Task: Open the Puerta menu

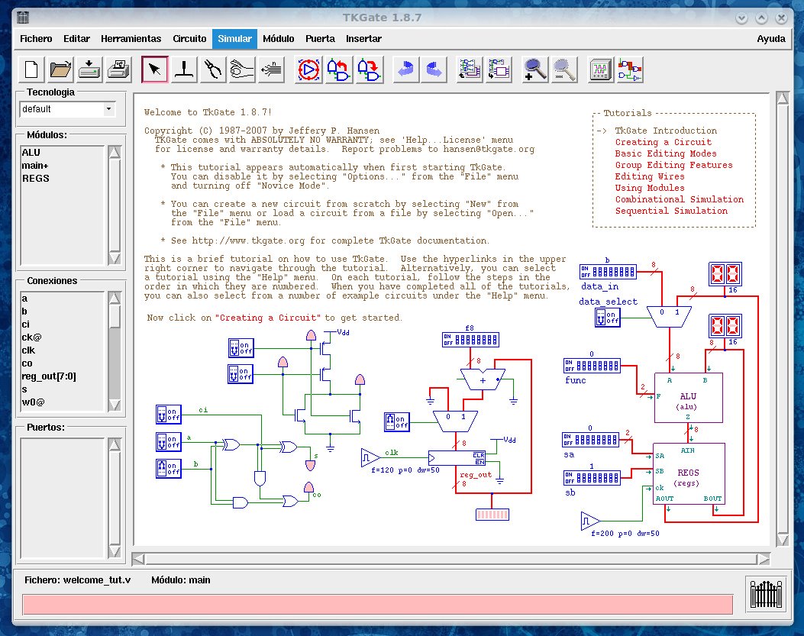Action: (320, 38)
